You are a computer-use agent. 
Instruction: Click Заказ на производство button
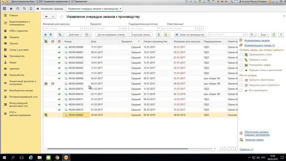point(190,35)
